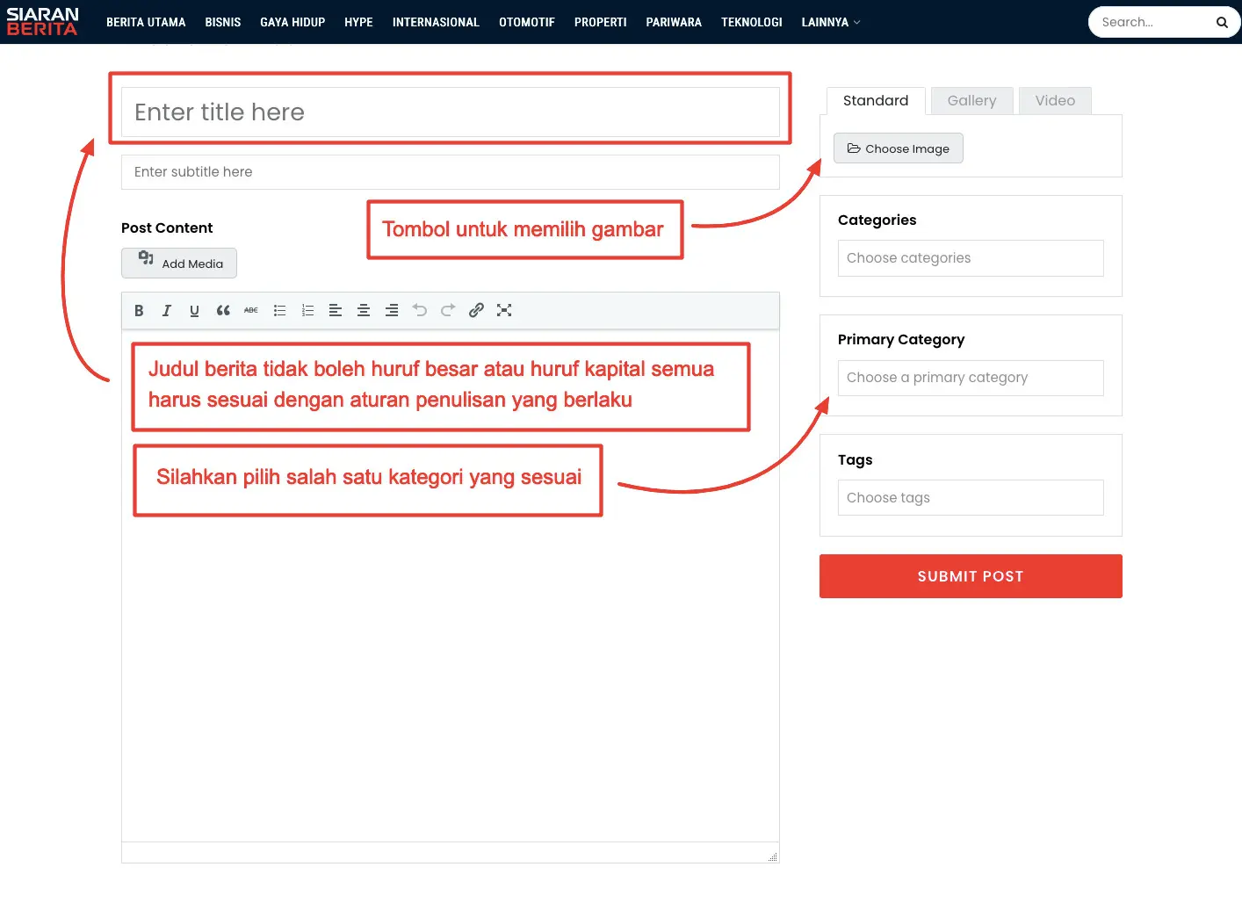The height and width of the screenshot is (903, 1242).
Task: Enter fullscreen editor mode
Action: [x=504, y=310]
